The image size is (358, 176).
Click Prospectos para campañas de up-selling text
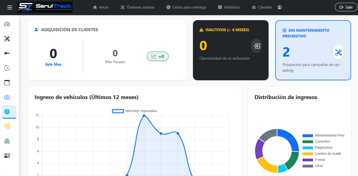click(x=311, y=68)
